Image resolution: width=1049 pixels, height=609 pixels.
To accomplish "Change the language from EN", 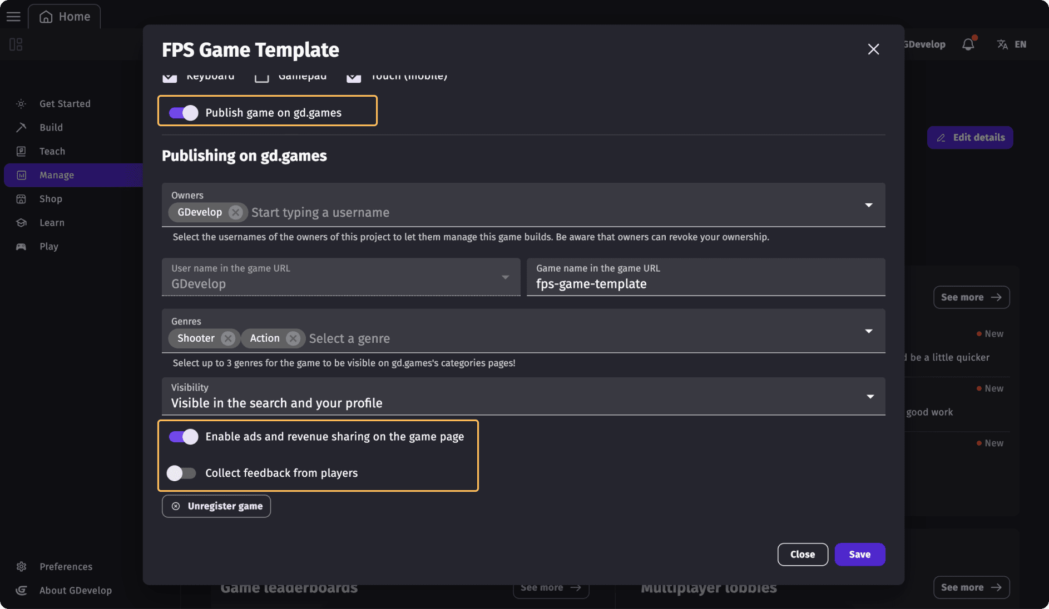I will 1012,44.
